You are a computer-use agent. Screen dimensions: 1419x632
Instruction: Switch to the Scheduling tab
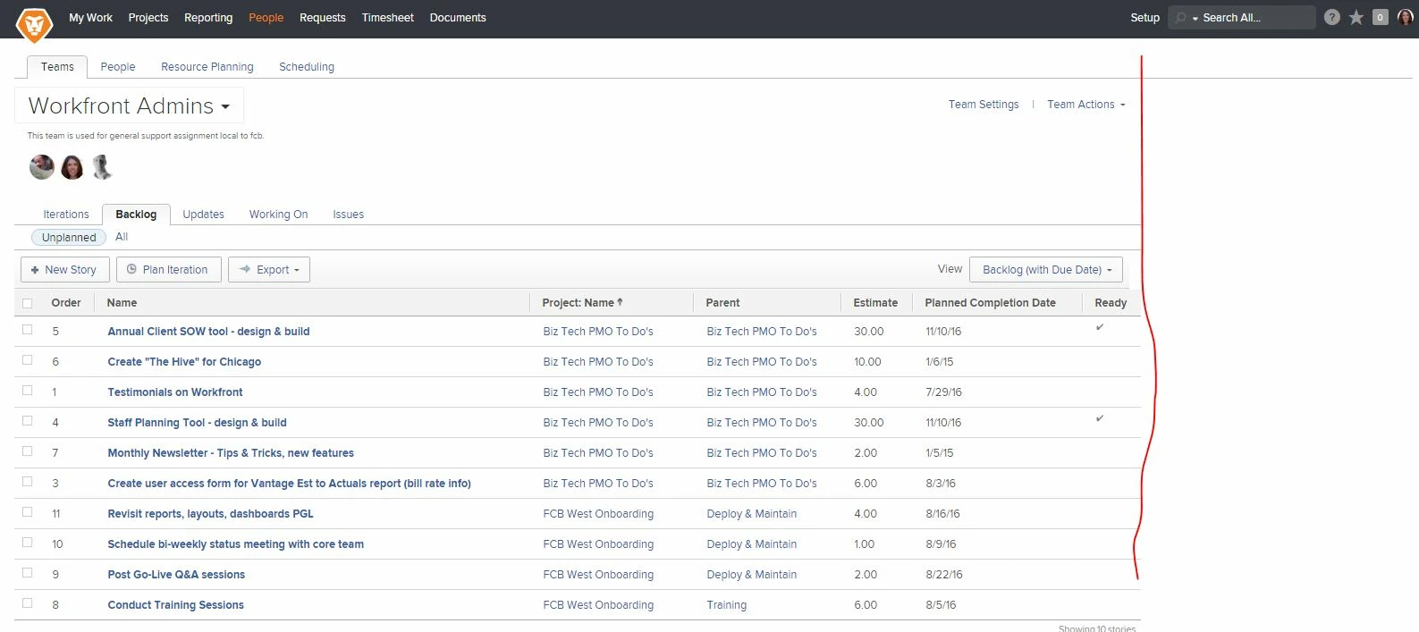click(307, 67)
